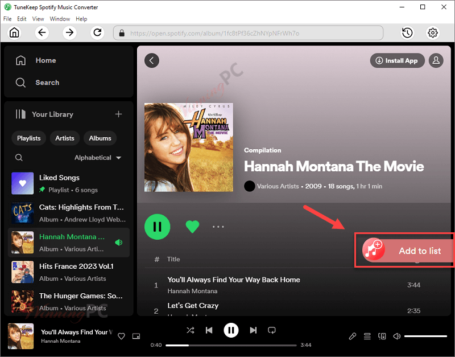Click Hannah Montana artist in bottom player
Viewport: 455px width, 357px height.
point(61,341)
